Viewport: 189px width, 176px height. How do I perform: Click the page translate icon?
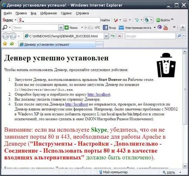147,20
